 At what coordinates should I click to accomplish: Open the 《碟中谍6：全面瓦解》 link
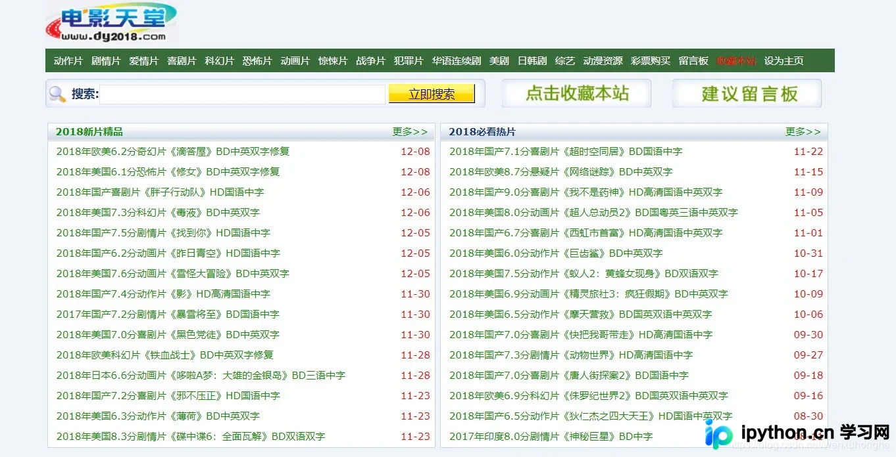coord(191,437)
